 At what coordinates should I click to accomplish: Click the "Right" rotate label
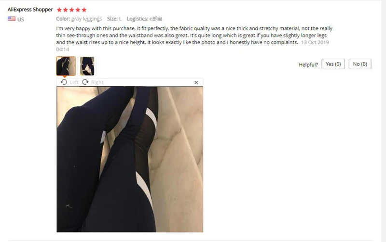97,82
